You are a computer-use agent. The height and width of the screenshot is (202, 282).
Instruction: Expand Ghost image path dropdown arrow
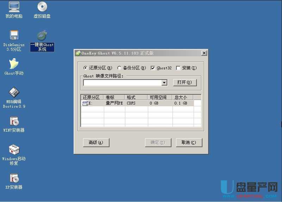click(164, 83)
